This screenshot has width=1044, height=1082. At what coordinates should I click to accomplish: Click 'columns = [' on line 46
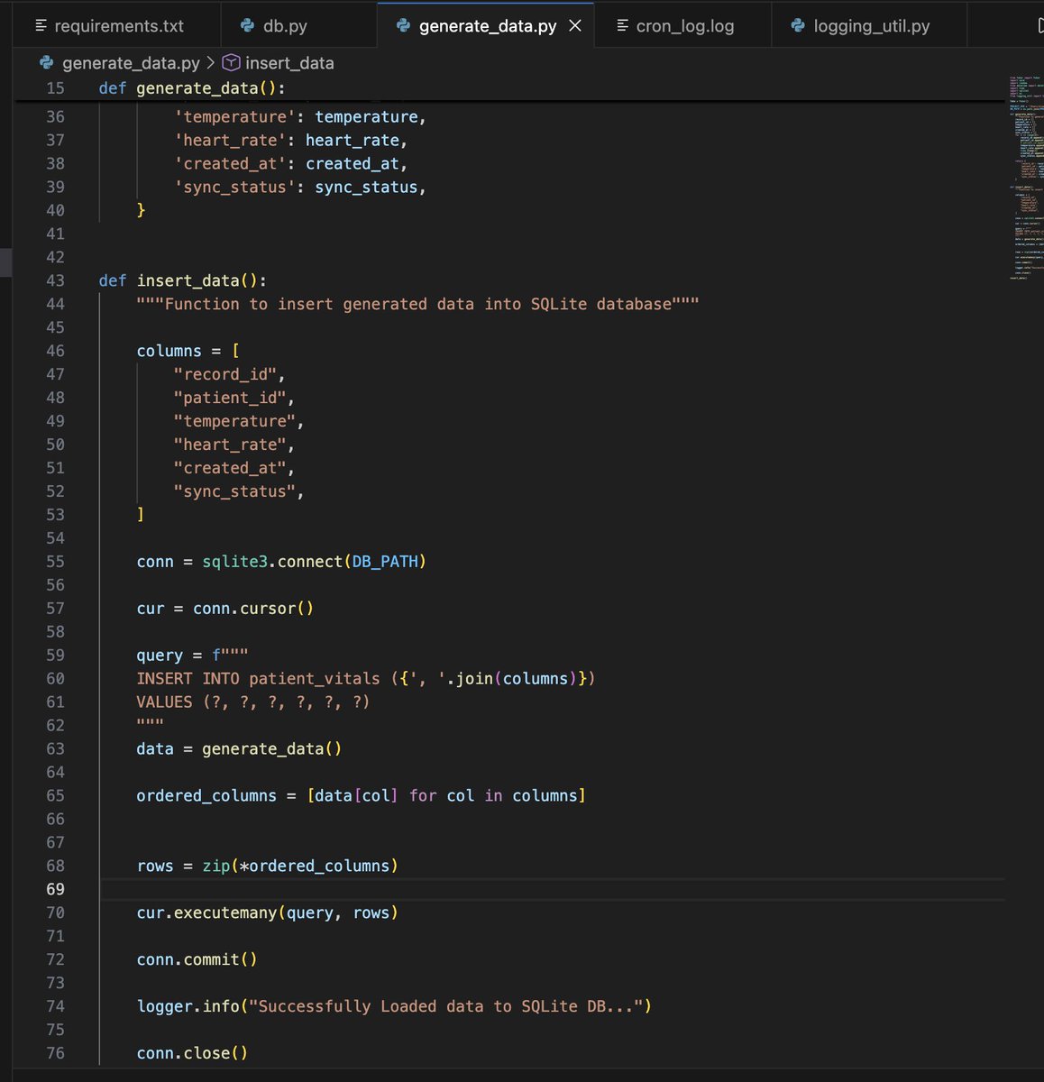click(x=188, y=351)
